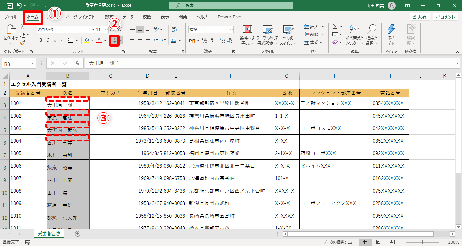Expand the font color dropdown arrow
Viewport: 462px width, 246px height.
coord(105,40)
